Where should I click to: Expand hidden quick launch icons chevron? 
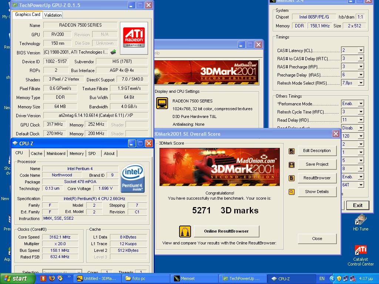[69, 277]
